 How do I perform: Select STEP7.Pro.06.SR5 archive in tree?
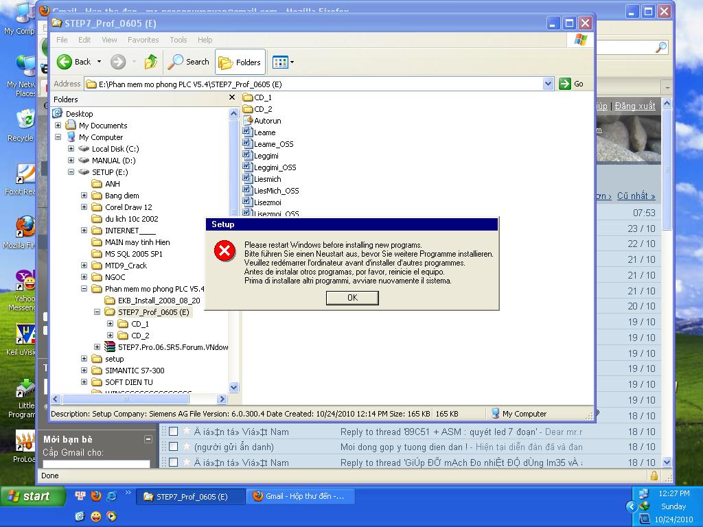click(x=172, y=347)
